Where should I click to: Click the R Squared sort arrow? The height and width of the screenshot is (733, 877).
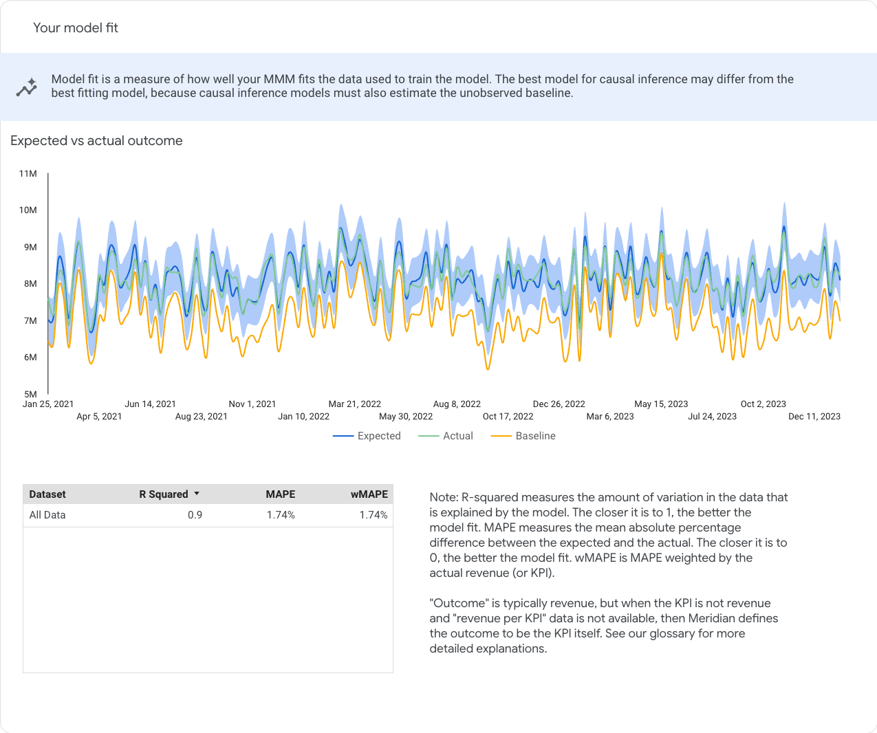pos(197,494)
